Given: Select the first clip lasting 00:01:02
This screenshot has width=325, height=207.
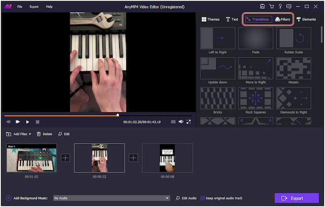Looking at the screenshot, I should (31, 158).
